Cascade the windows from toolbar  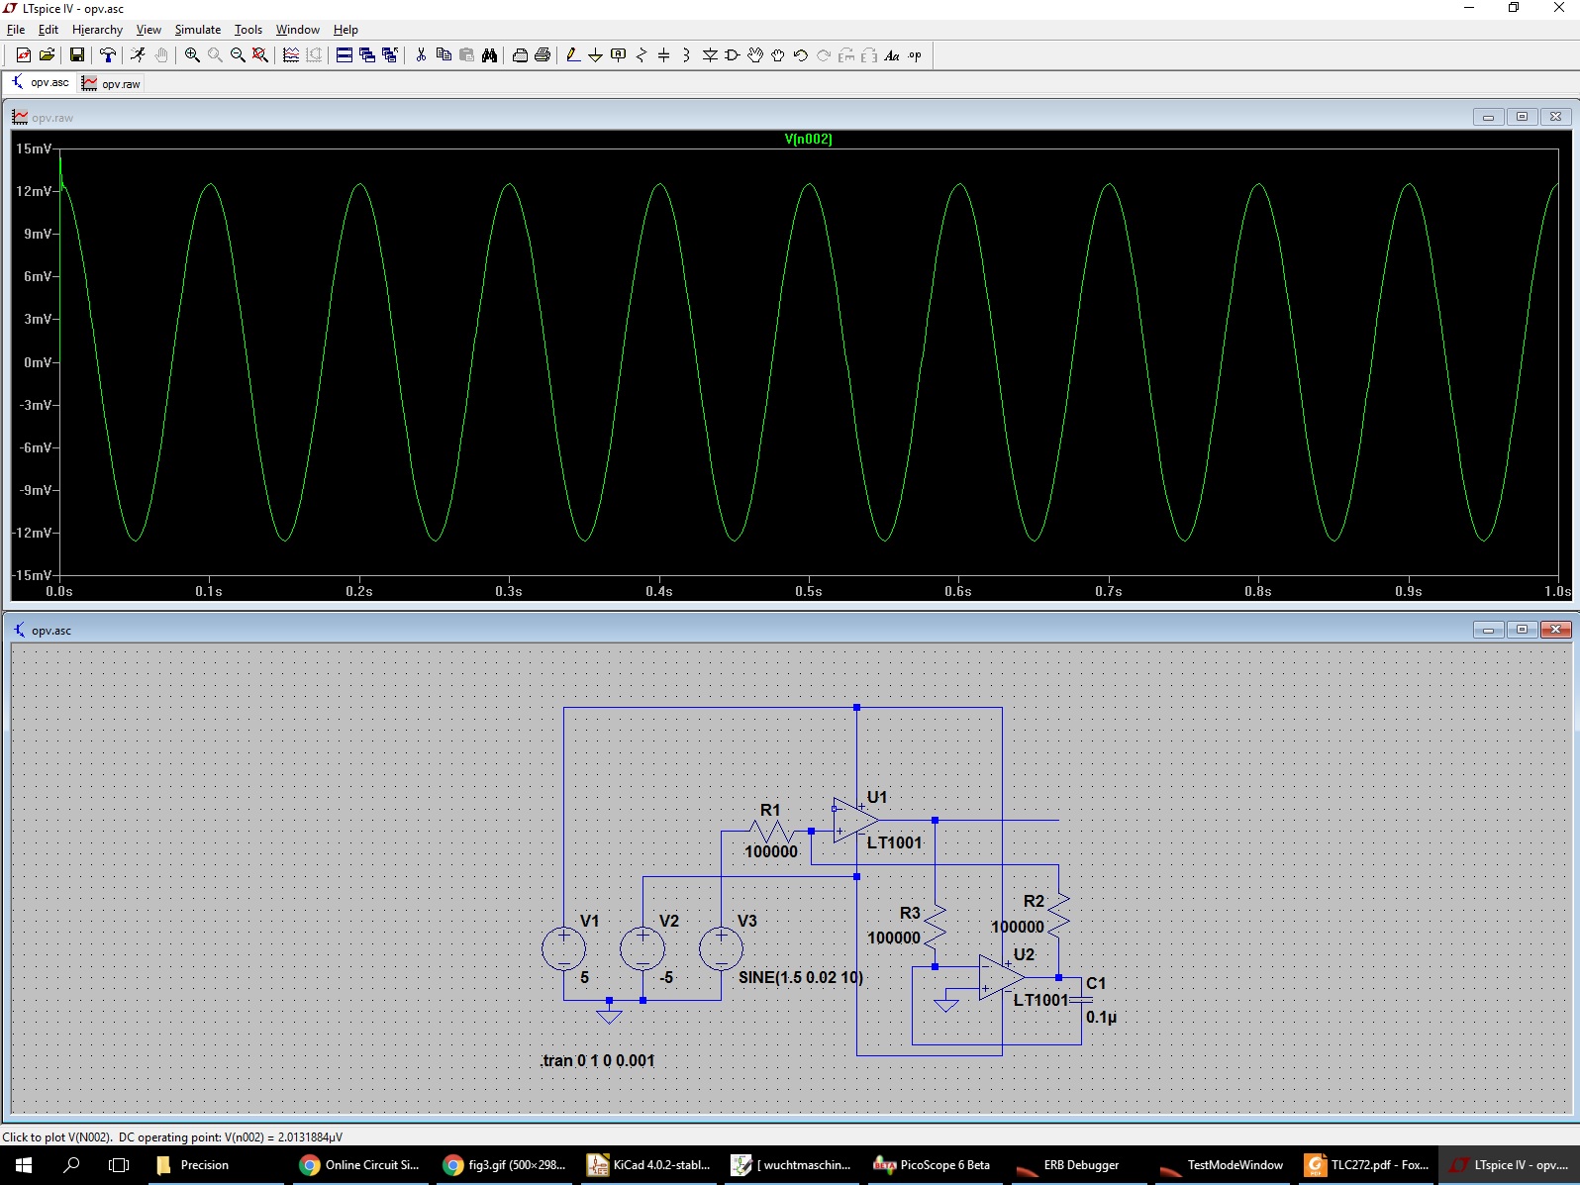point(367,55)
